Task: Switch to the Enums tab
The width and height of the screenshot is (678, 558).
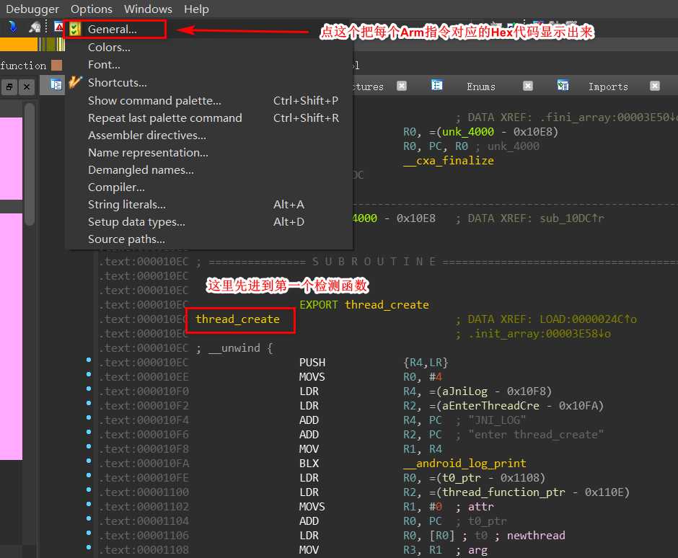Action: 481,87
